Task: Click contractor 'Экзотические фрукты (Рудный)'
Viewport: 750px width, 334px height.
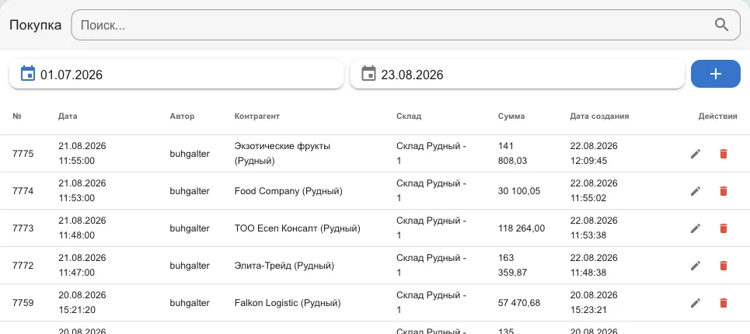Action: pos(282,153)
